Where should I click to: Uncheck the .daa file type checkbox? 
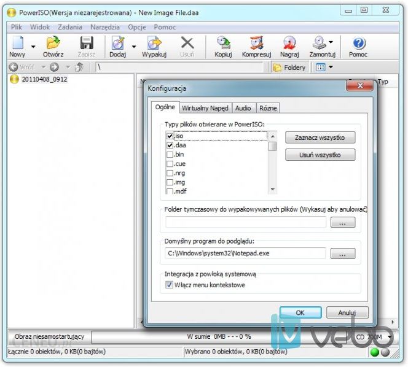(170, 145)
